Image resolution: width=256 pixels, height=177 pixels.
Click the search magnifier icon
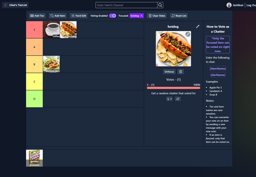click(160, 5)
